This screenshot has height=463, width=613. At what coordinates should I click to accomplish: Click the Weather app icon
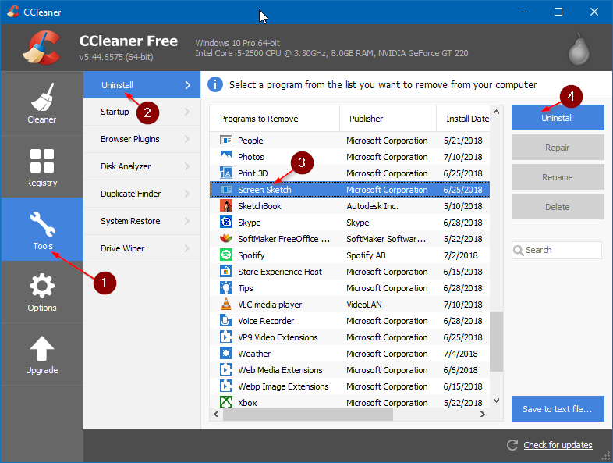coord(226,354)
